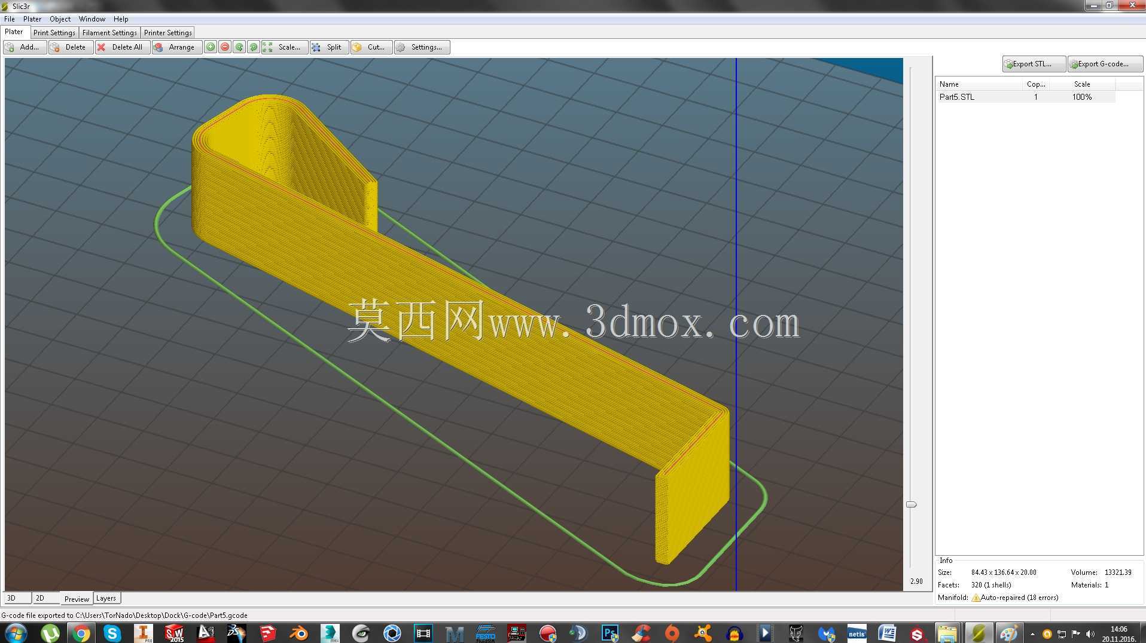Select the Preview view tab
The width and height of the screenshot is (1146, 643).
77,599
